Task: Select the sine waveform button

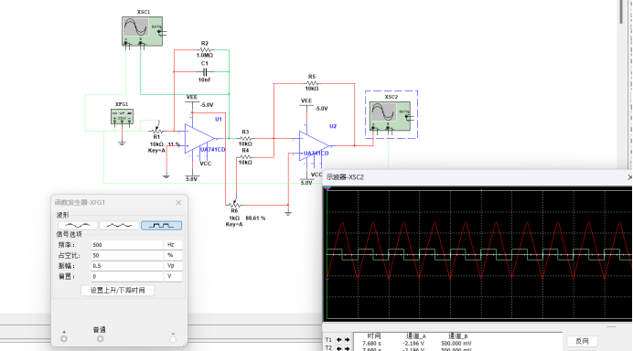Action: pos(78,226)
